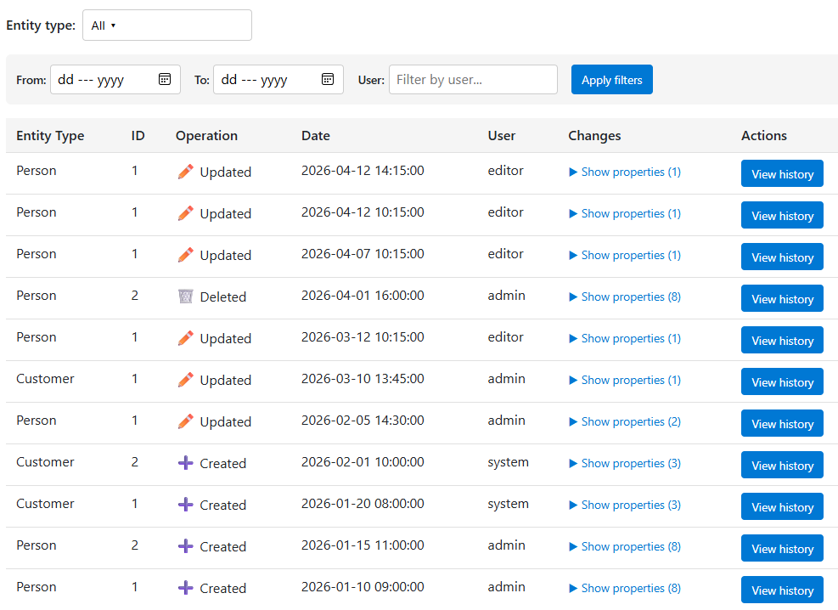This screenshot has height=610, width=838.
Task: View history for 2026-04-07 10:15:00 entry
Action: [782, 257]
